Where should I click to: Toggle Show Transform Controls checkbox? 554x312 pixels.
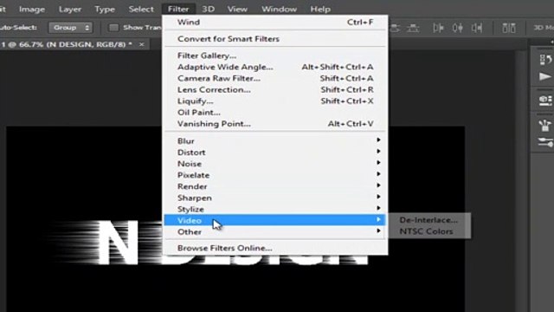pos(113,28)
